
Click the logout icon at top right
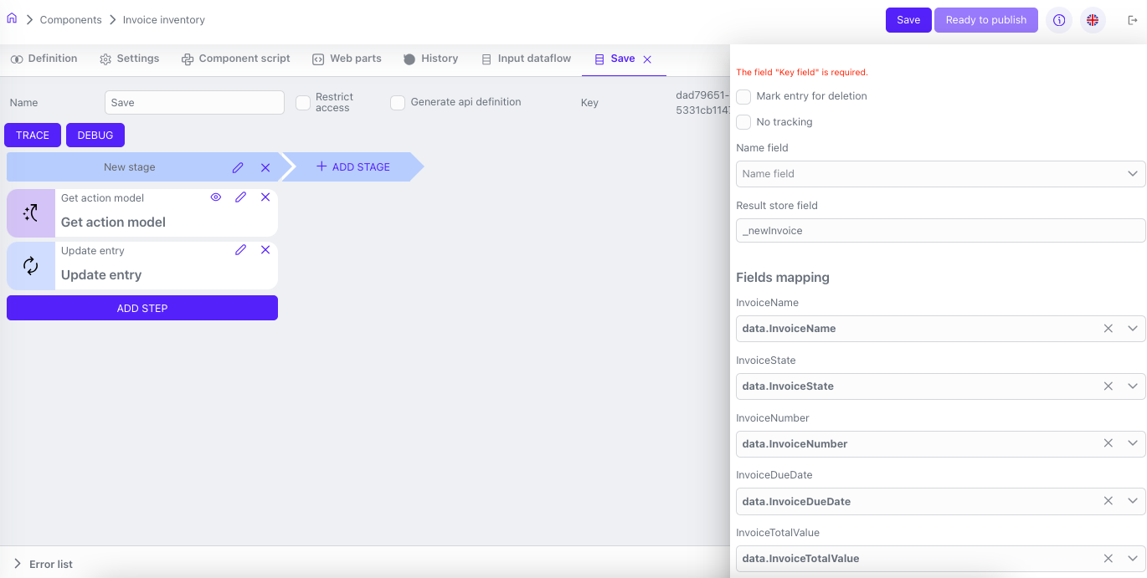(1132, 20)
